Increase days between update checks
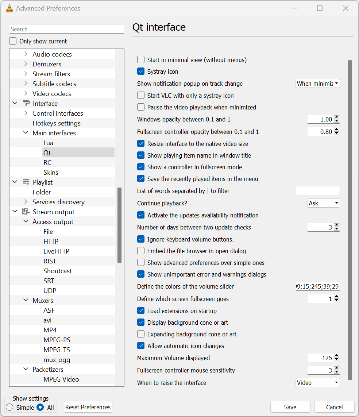Screen dimensions: 359x417 (x=337, y=225)
